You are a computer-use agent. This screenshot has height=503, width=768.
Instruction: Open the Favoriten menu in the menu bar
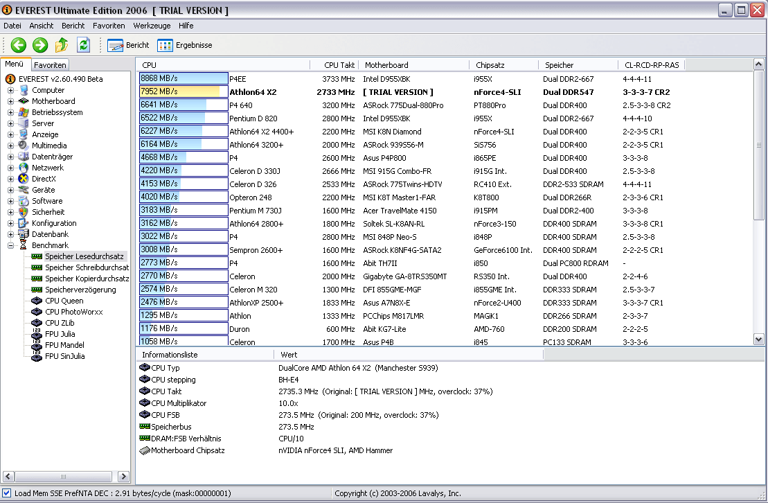(109, 26)
